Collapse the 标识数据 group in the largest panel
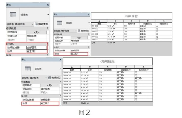 pos(48,28)
